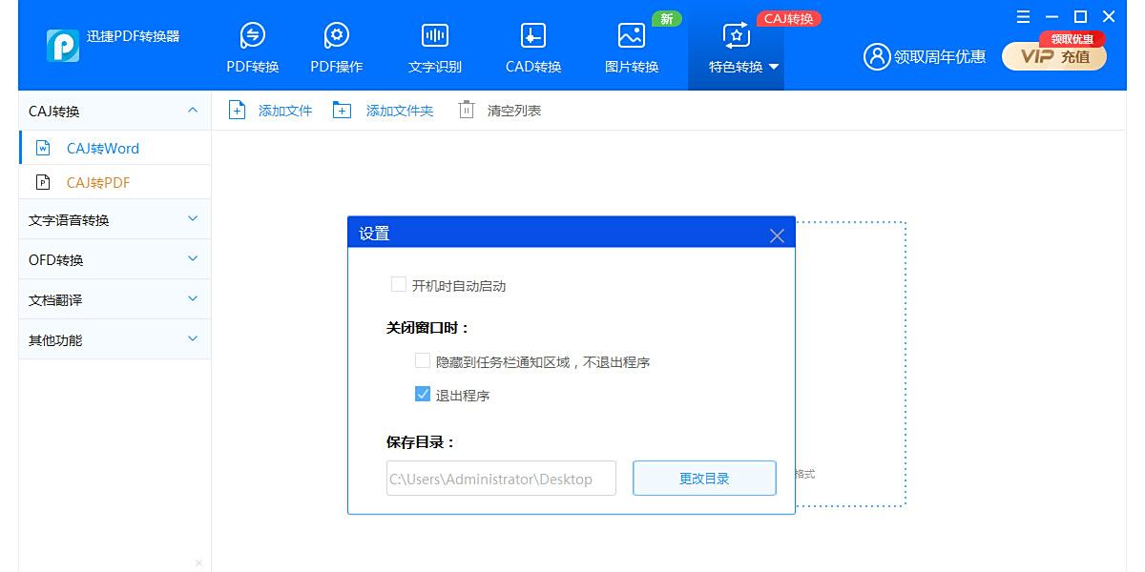Clear the list with 清空列表 icon
This screenshot has height=572, width=1145.
[466, 110]
